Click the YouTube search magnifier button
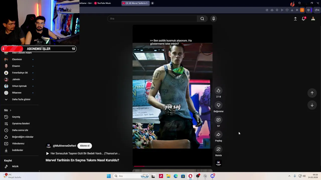The width and height of the screenshot is (321, 180). pyautogui.click(x=202, y=18)
